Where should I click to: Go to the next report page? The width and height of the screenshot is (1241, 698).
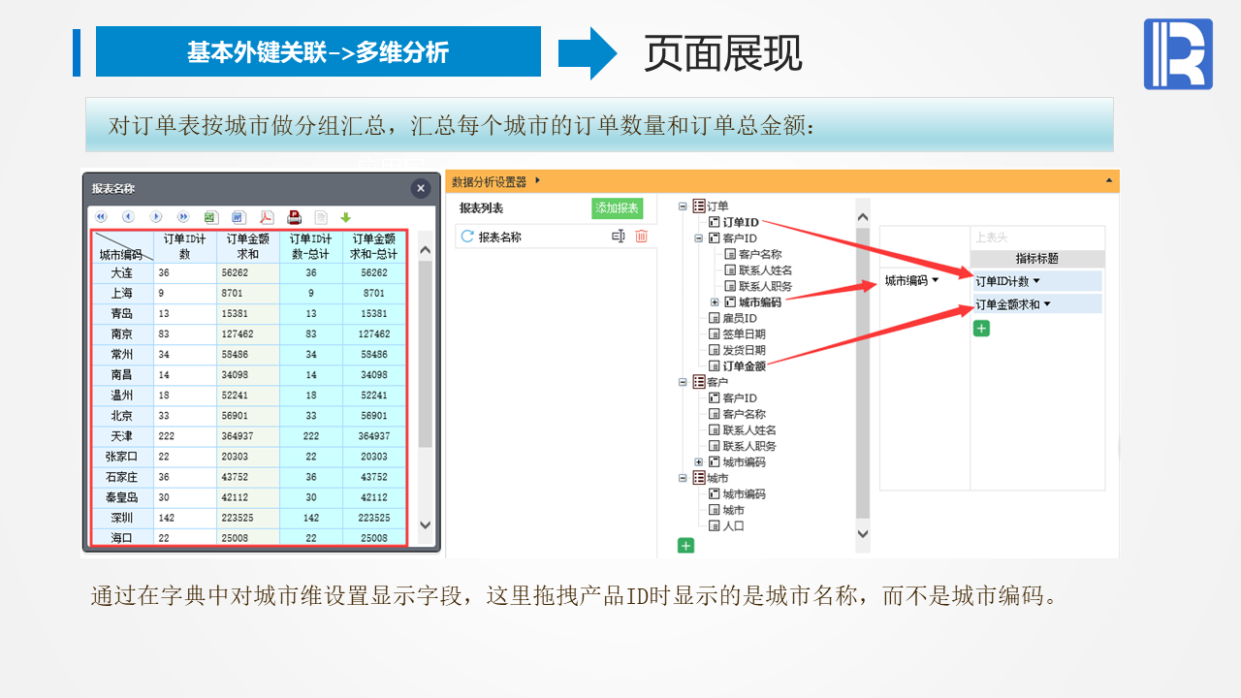(155, 217)
